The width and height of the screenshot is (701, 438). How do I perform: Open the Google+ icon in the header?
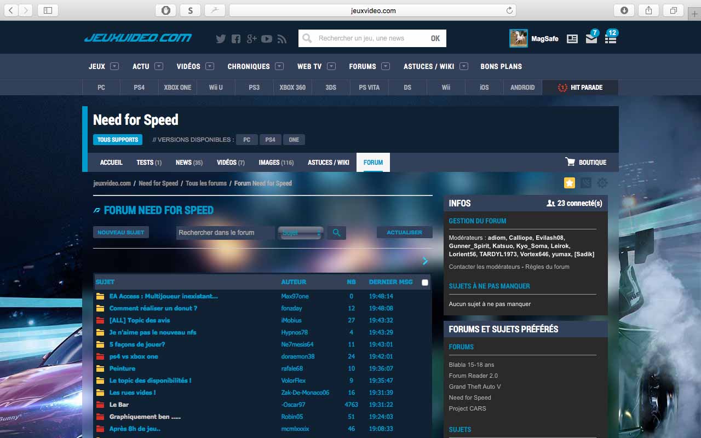pos(251,38)
